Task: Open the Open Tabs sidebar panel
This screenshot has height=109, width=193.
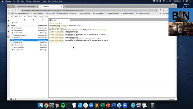Action: click(8, 37)
